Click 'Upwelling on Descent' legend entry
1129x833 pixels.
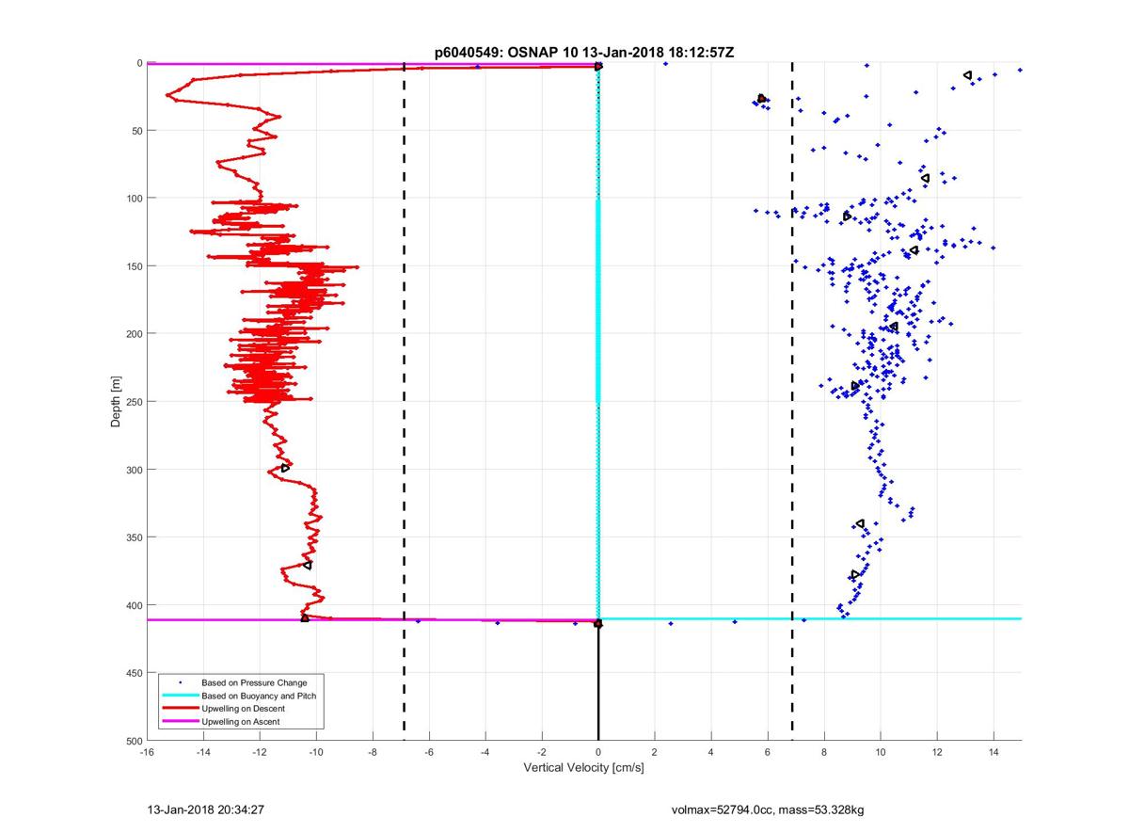pyautogui.click(x=244, y=709)
